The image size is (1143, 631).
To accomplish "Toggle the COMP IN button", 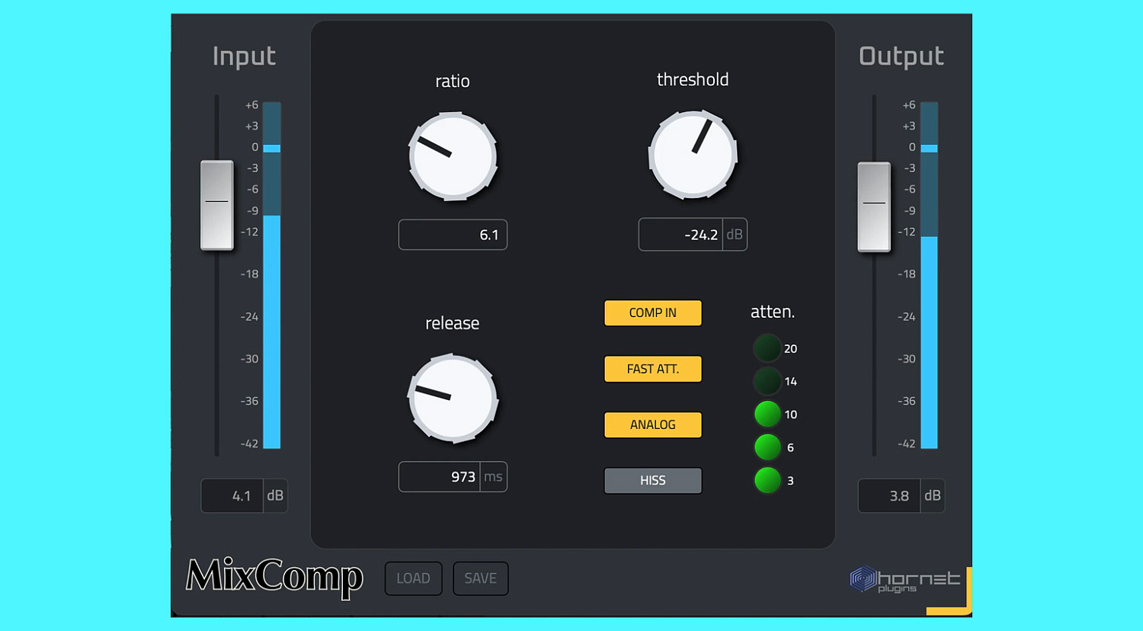I will pyautogui.click(x=653, y=312).
